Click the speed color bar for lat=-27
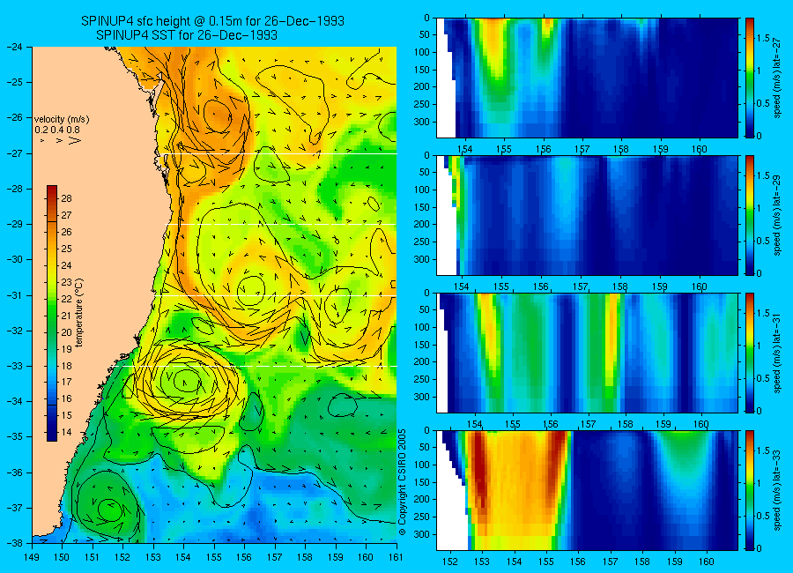The height and width of the screenshot is (573, 793). (x=750, y=78)
